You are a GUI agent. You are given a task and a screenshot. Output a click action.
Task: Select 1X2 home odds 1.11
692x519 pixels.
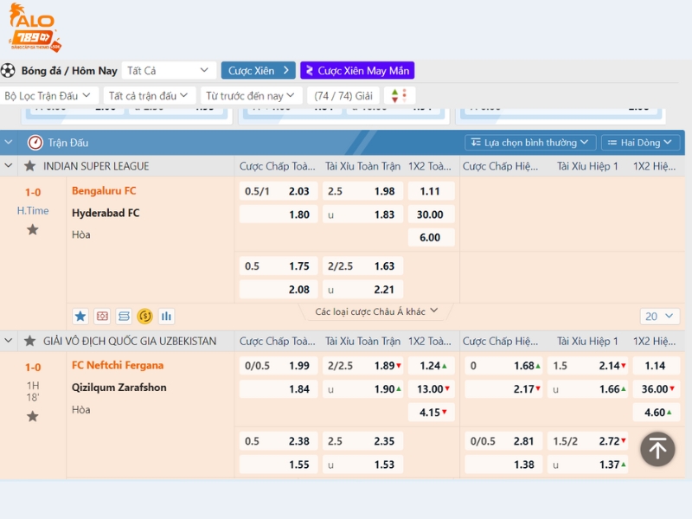(x=431, y=191)
